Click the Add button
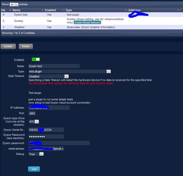 coord(34,169)
